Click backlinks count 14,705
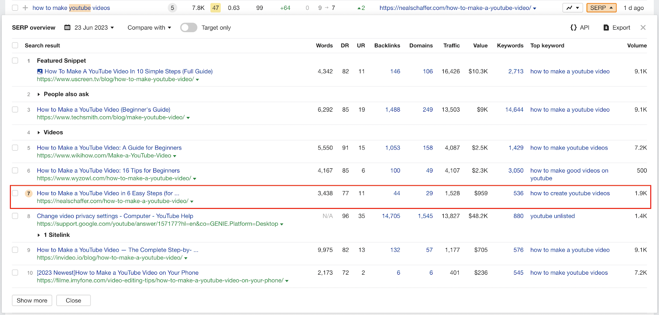659x315 pixels. click(391, 216)
